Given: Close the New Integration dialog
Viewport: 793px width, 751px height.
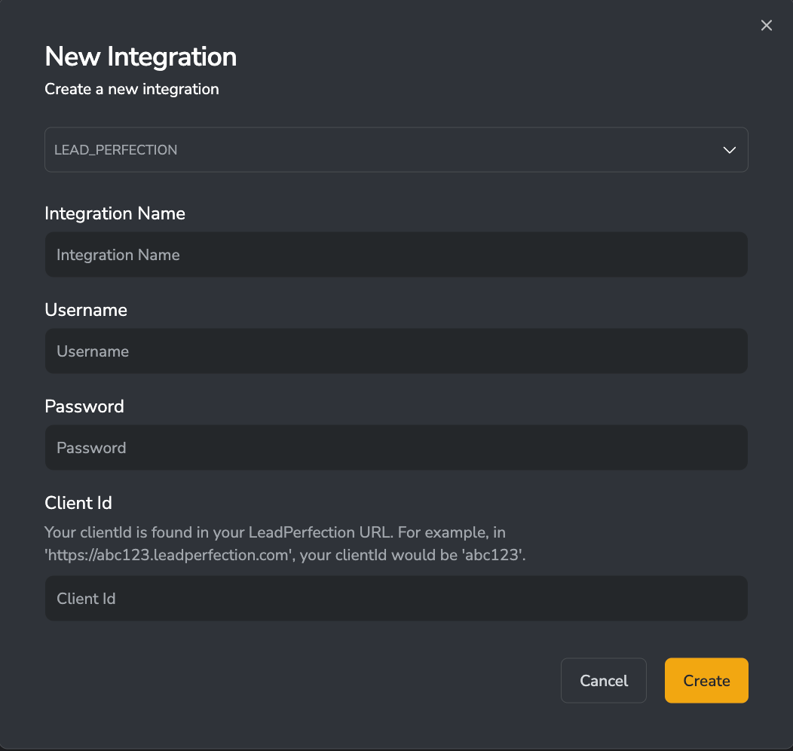Looking at the screenshot, I should click(x=767, y=26).
